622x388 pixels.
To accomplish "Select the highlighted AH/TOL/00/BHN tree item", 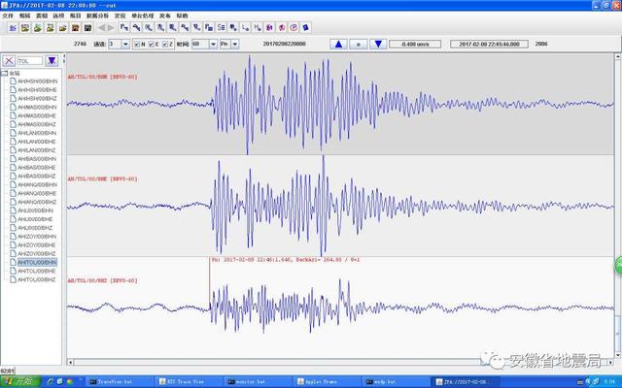I will coord(37,262).
